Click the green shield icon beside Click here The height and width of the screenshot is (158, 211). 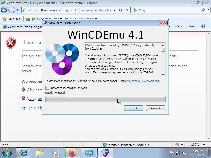[x=23, y=90]
